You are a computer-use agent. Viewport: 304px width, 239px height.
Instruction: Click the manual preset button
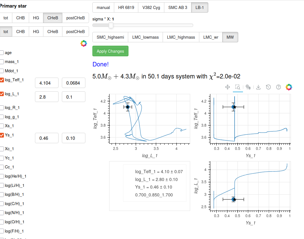pyautogui.click(x=103, y=8)
